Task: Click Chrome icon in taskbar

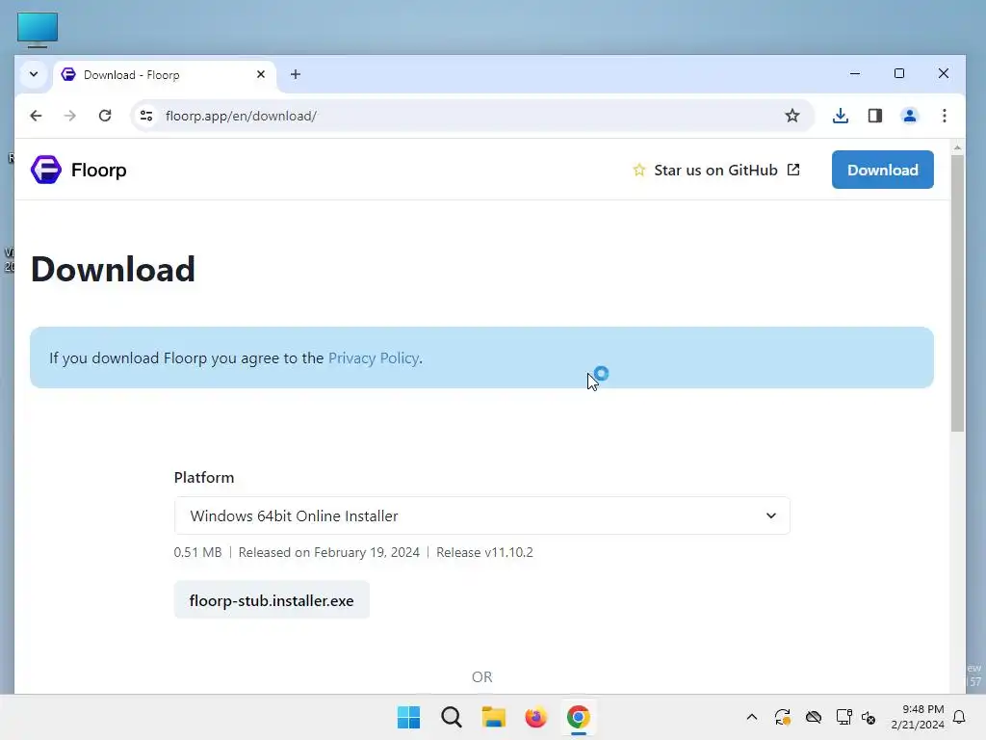Action: tap(579, 717)
